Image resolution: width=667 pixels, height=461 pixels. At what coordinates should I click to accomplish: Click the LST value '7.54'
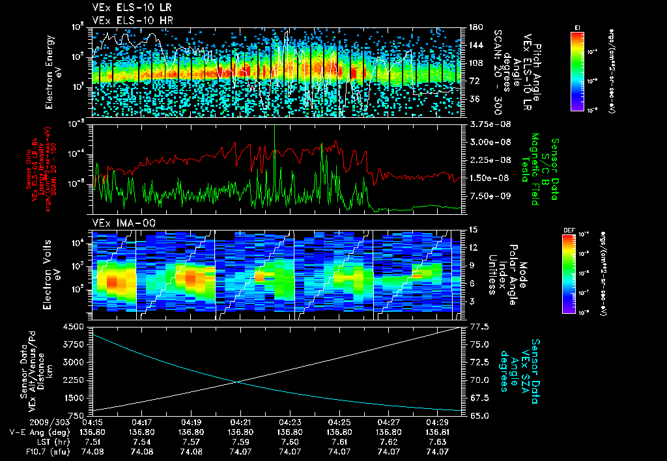click(x=142, y=442)
